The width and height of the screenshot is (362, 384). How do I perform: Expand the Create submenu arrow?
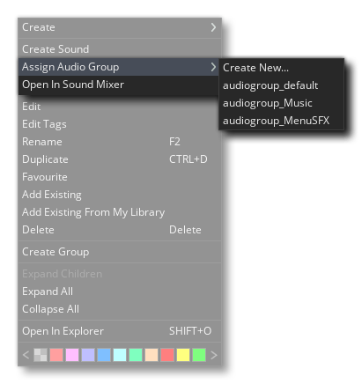pos(213,27)
